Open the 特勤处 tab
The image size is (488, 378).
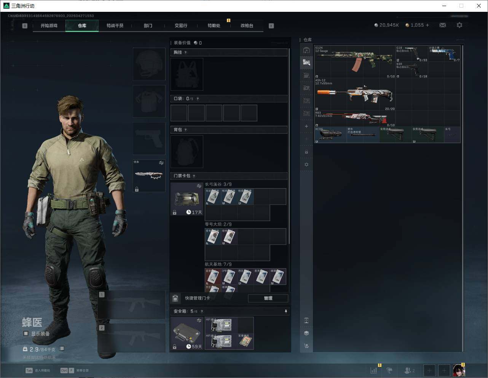pos(214,26)
